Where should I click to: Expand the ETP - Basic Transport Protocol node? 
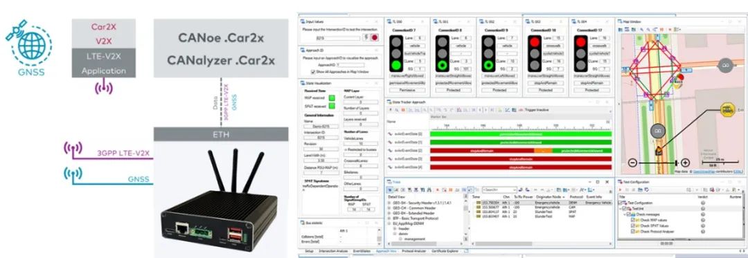click(x=389, y=219)
